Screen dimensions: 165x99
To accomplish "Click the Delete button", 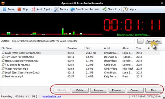I will tap(80, 90).
